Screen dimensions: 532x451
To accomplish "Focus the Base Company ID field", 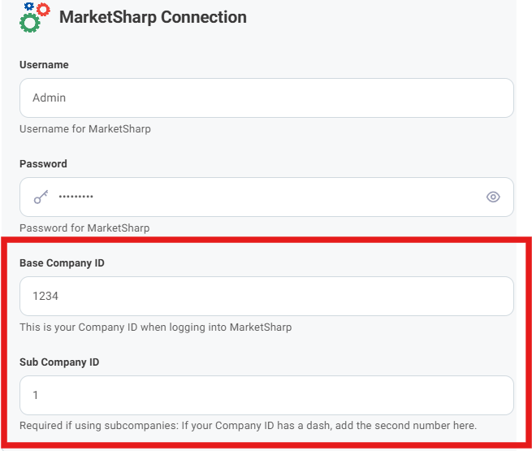I will coord(266,297).
